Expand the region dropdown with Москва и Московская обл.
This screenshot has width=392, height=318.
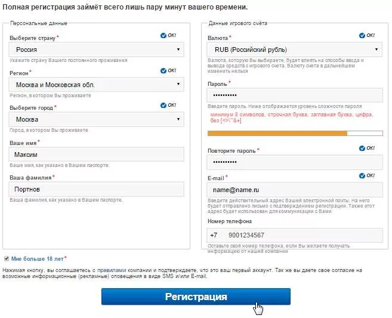tap(96, 85)
